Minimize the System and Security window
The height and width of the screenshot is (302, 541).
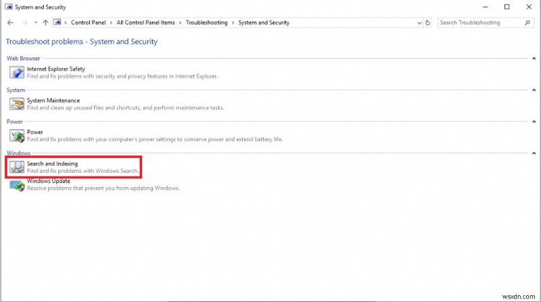tap(485, 7)
